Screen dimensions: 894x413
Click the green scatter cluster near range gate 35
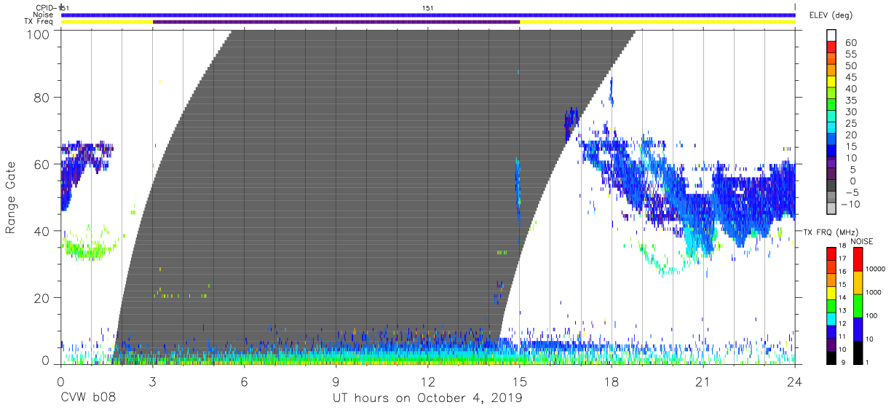coord(91,245)
